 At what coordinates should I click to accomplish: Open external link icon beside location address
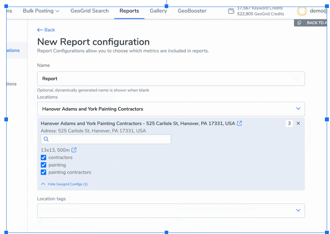pos(240,124)
